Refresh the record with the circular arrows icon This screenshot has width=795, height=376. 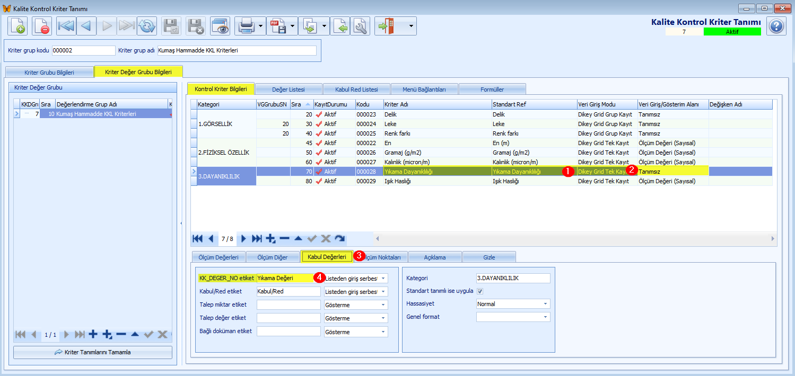tap(147, 26)
